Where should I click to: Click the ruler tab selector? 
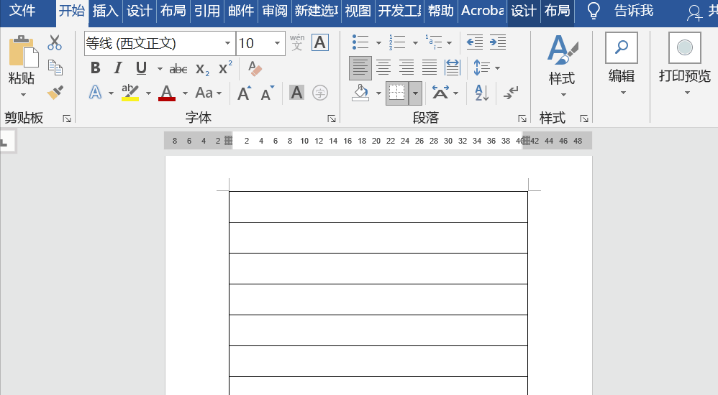[x=7, y=141]
